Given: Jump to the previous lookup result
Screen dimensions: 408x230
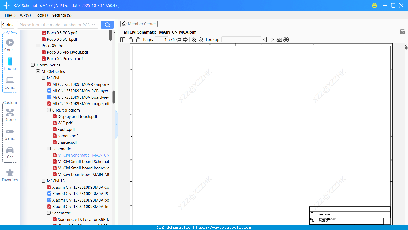Looking at the screenshot, I should pos(265,40).
